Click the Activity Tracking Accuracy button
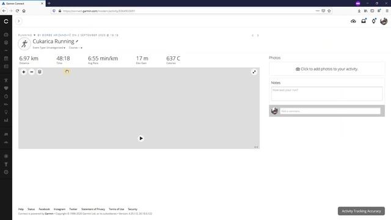The width and height of the screenshot is (391, 220). pyautogui.click(x=361, y=211)
